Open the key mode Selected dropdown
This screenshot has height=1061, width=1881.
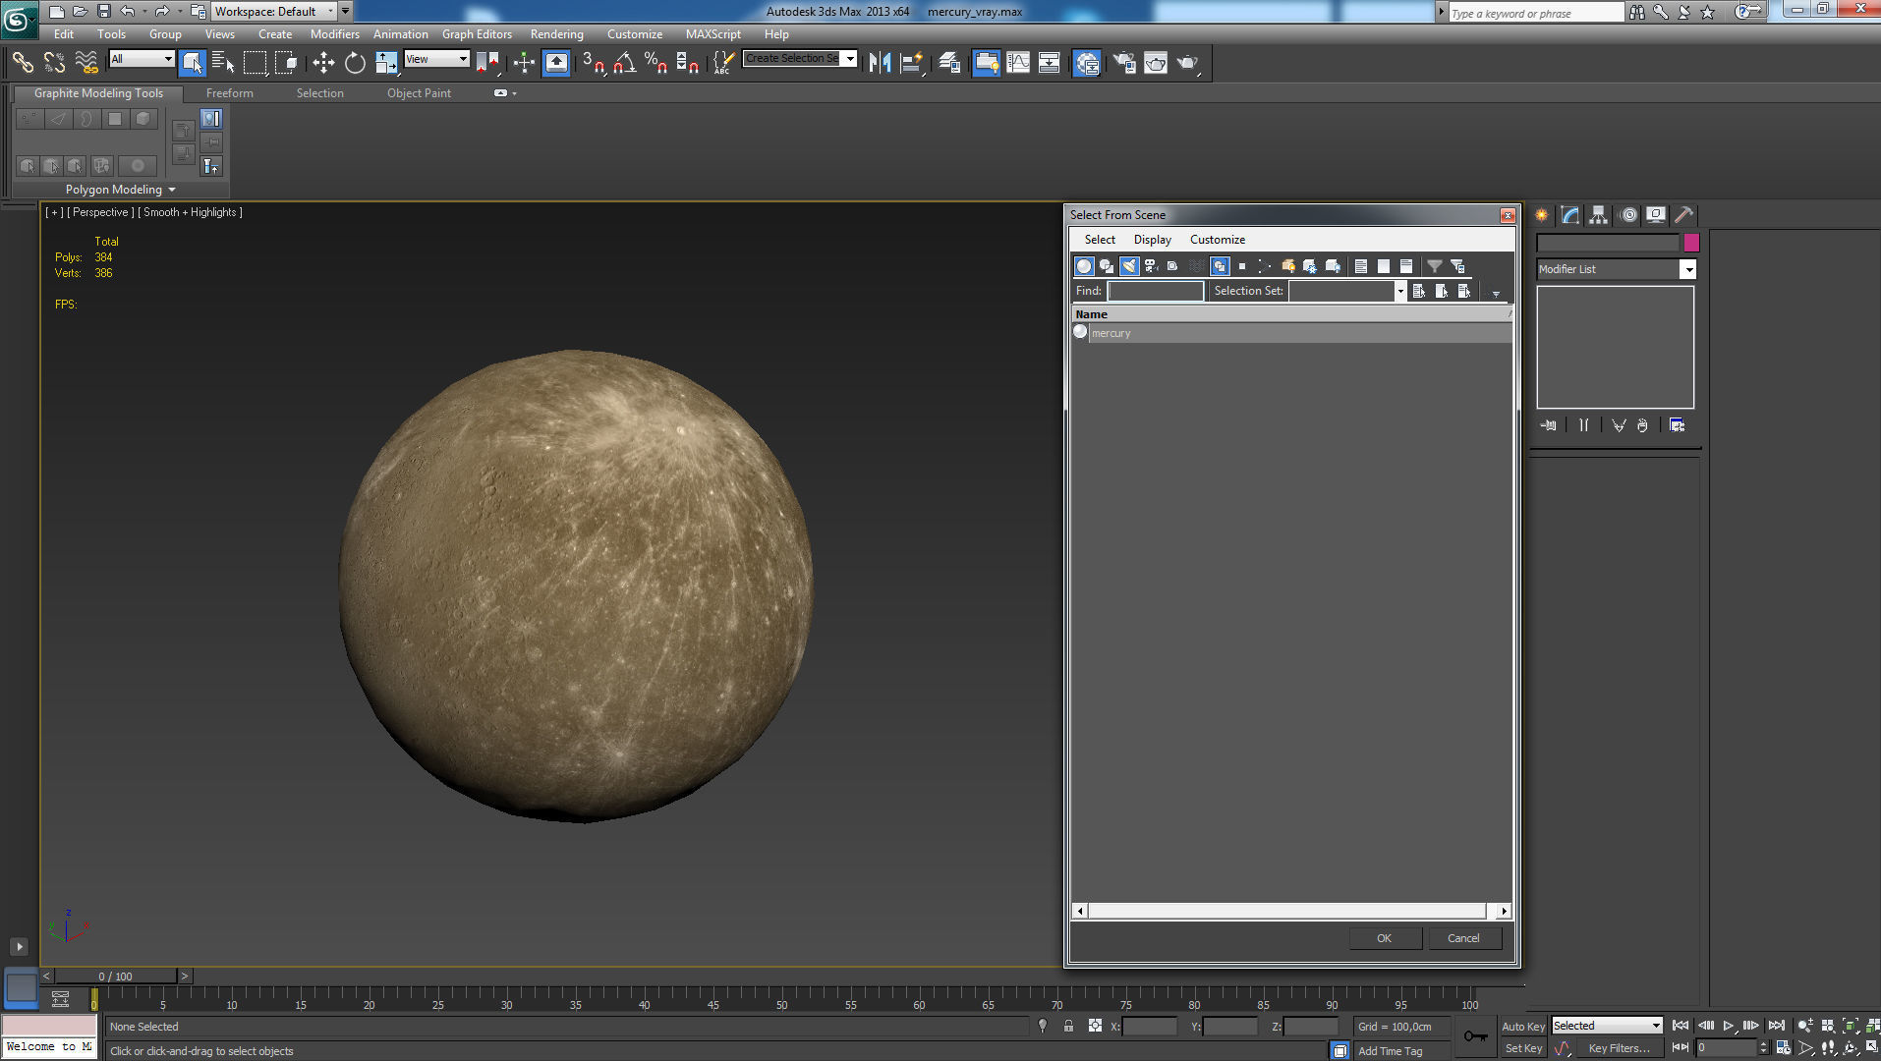point(1607,1026)
